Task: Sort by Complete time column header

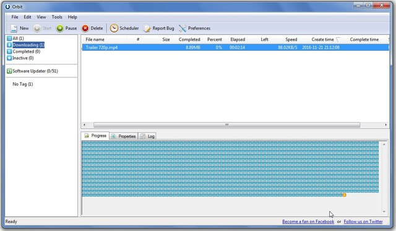Action: coord(364,40)
